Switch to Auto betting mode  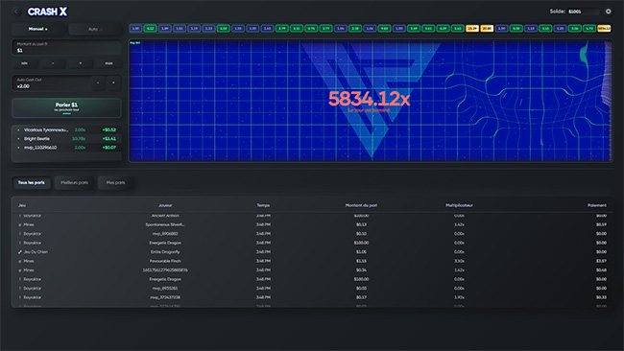coord(95,29)
